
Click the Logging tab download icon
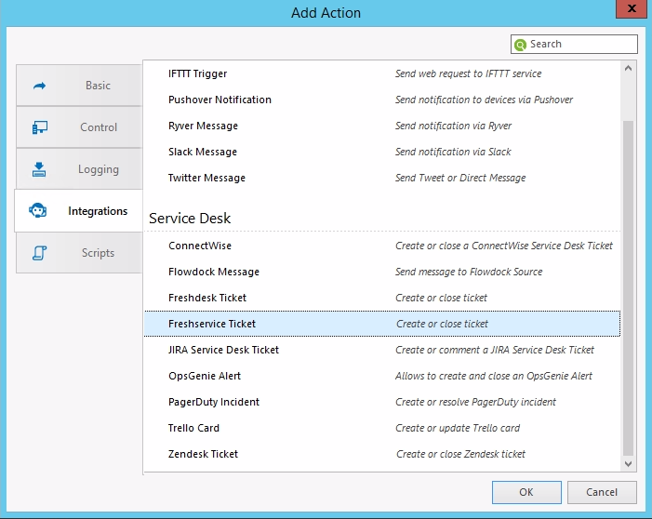tap(39, 169)
